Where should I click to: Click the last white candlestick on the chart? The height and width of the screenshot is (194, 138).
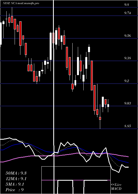(108, 106)
